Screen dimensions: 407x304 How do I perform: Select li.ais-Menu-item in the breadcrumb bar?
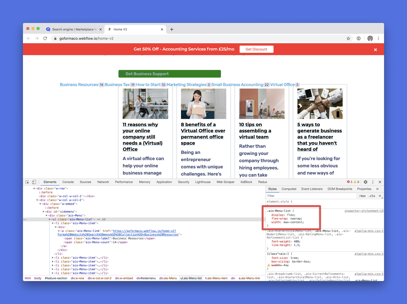pos(216,278)
